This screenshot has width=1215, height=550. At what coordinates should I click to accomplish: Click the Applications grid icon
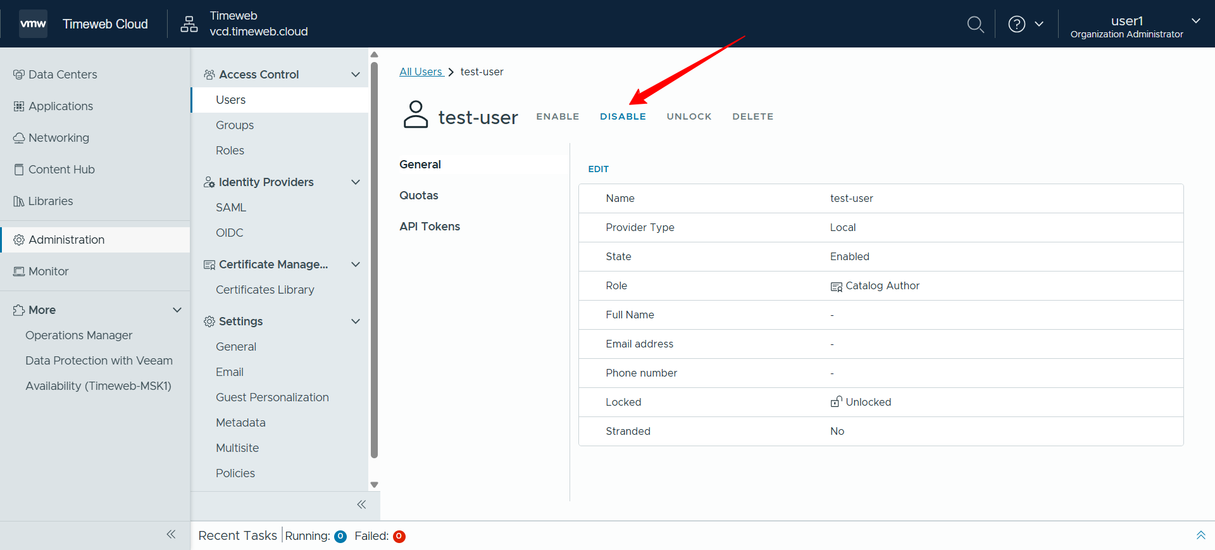pyautogui.click(x=19, y=106)
